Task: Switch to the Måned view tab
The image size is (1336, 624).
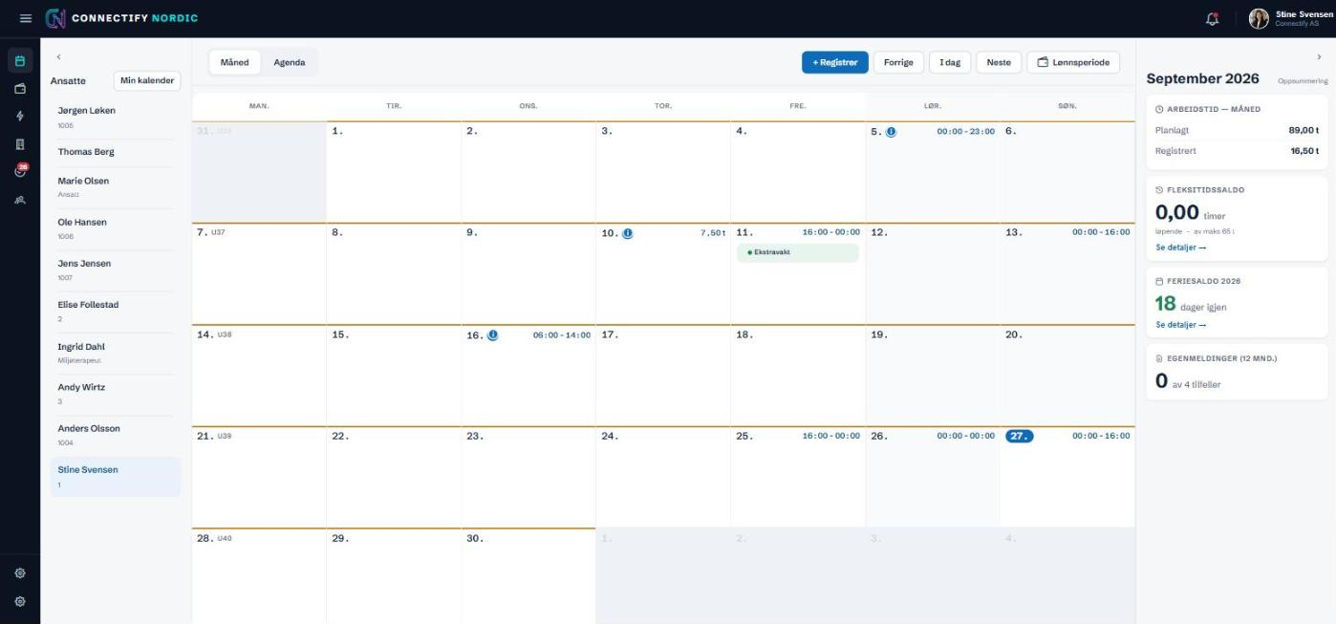Action: tap(234, 62)
